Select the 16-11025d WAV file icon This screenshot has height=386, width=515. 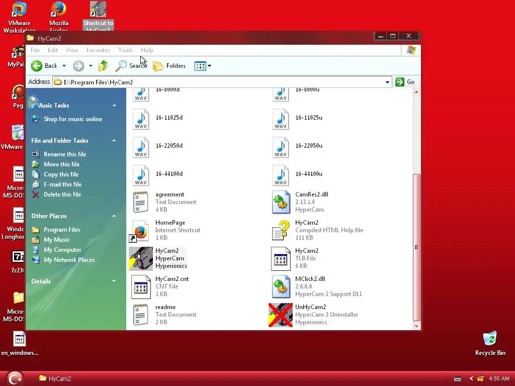[141, 119]
